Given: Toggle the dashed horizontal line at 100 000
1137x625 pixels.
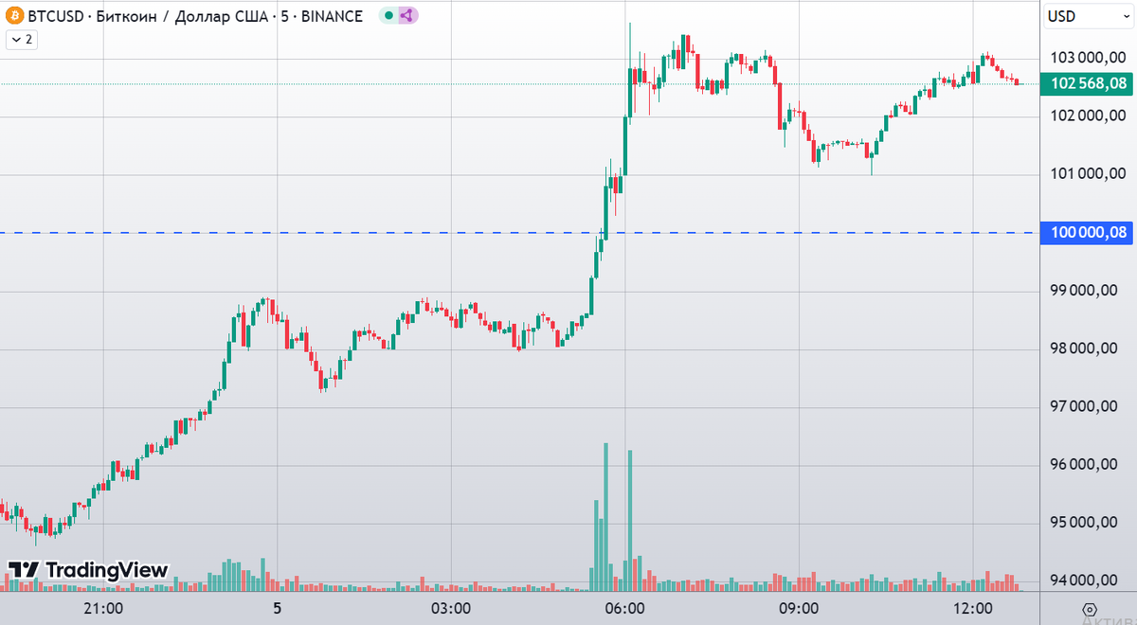Looking at the screenshot, I should pos(379,232).
